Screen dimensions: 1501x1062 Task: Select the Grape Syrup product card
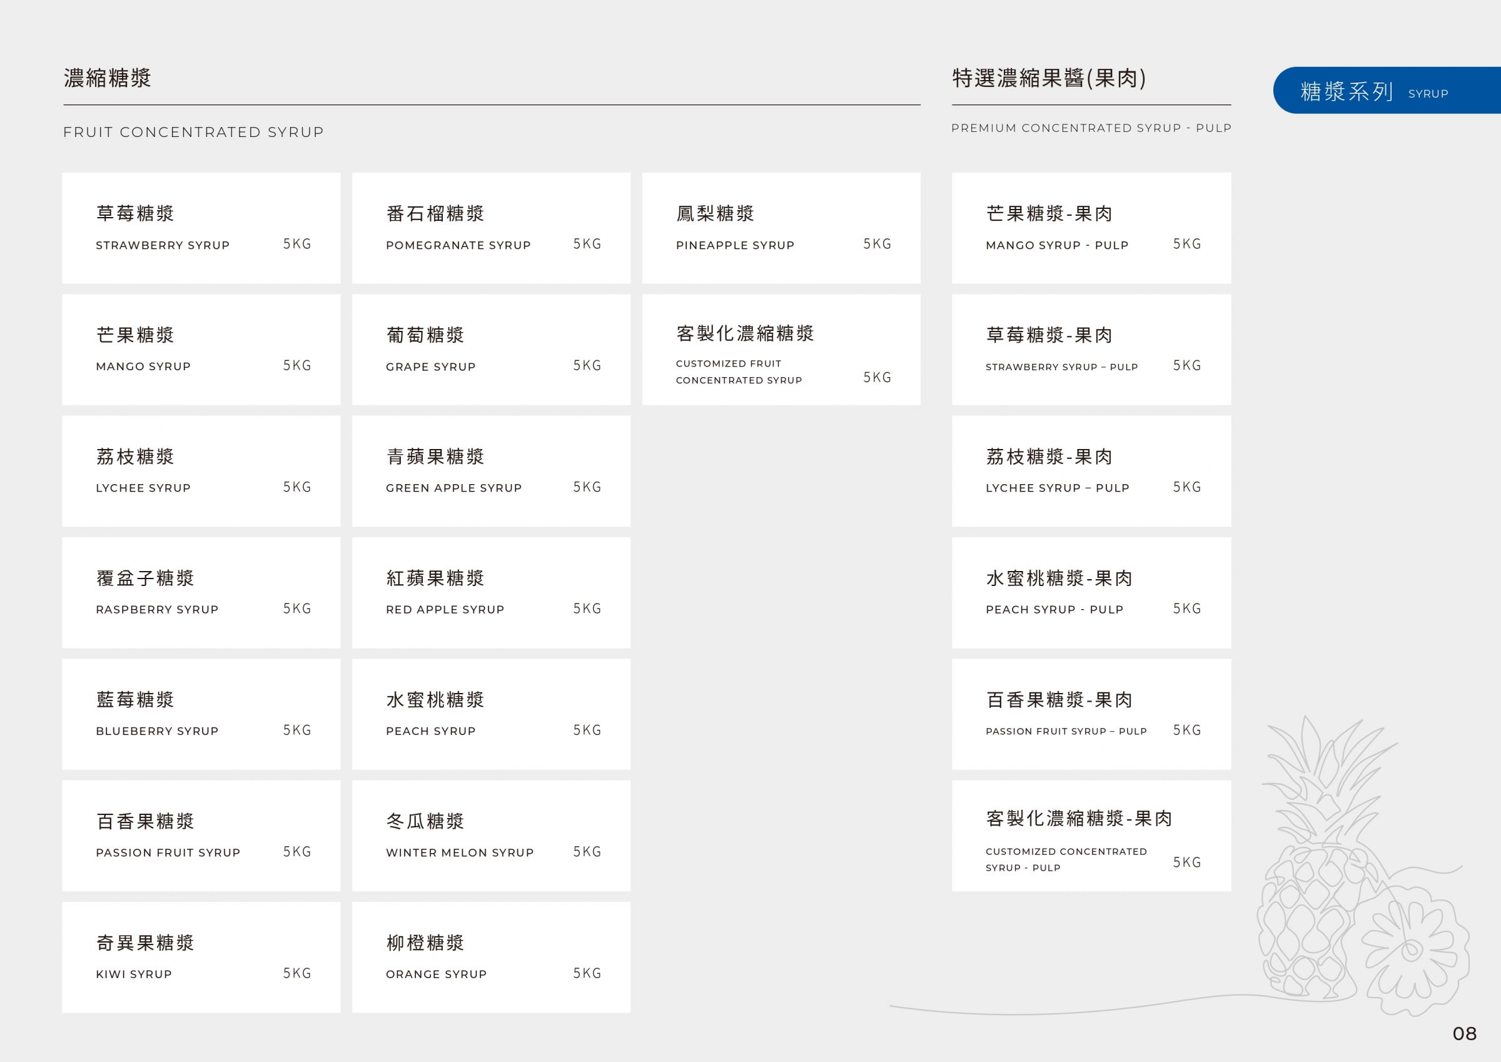pyautogui.click(x=491, y=350)
